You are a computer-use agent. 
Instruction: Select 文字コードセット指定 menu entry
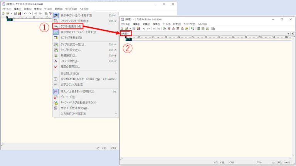pyautogui.click(x=86, y=108)
